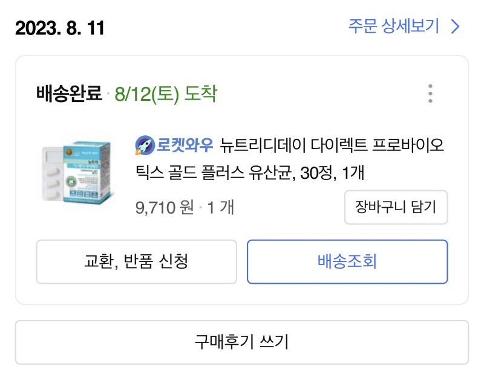Screen dimensions: 484x375
Task: Open the delivery tracking 배송조회 outlined button
Action: tap(346, 261)
